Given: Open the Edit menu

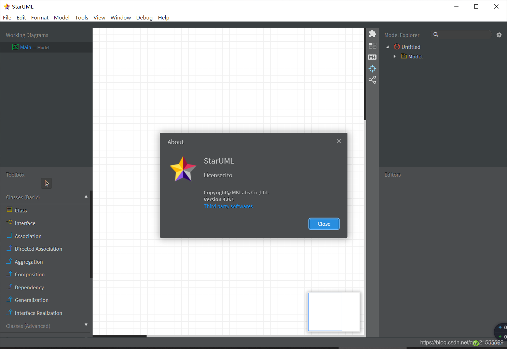Looking at the screenshot, I should pyautogui.click(x=21, y=17).
